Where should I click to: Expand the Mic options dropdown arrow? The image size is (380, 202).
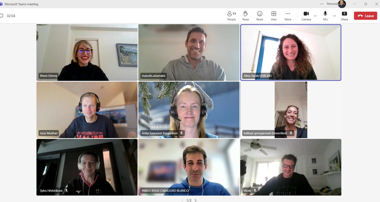(x=334, y=16)
